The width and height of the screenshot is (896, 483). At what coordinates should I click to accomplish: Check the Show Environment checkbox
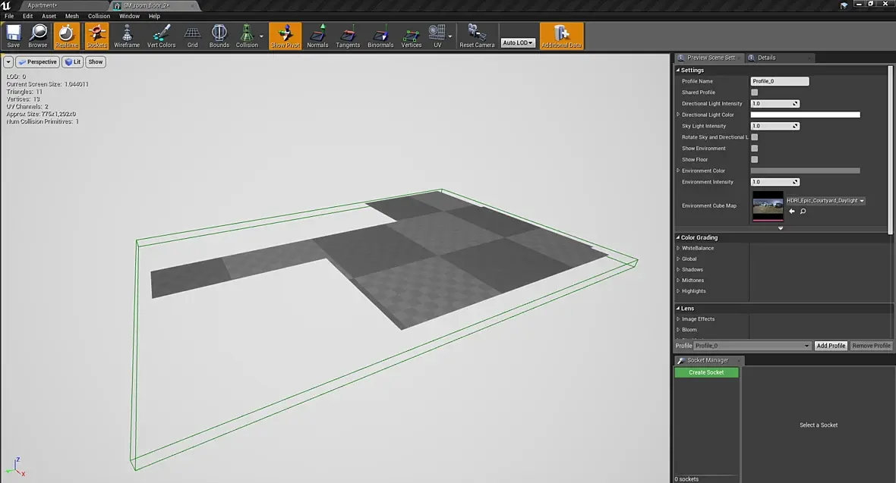(754, 149)
